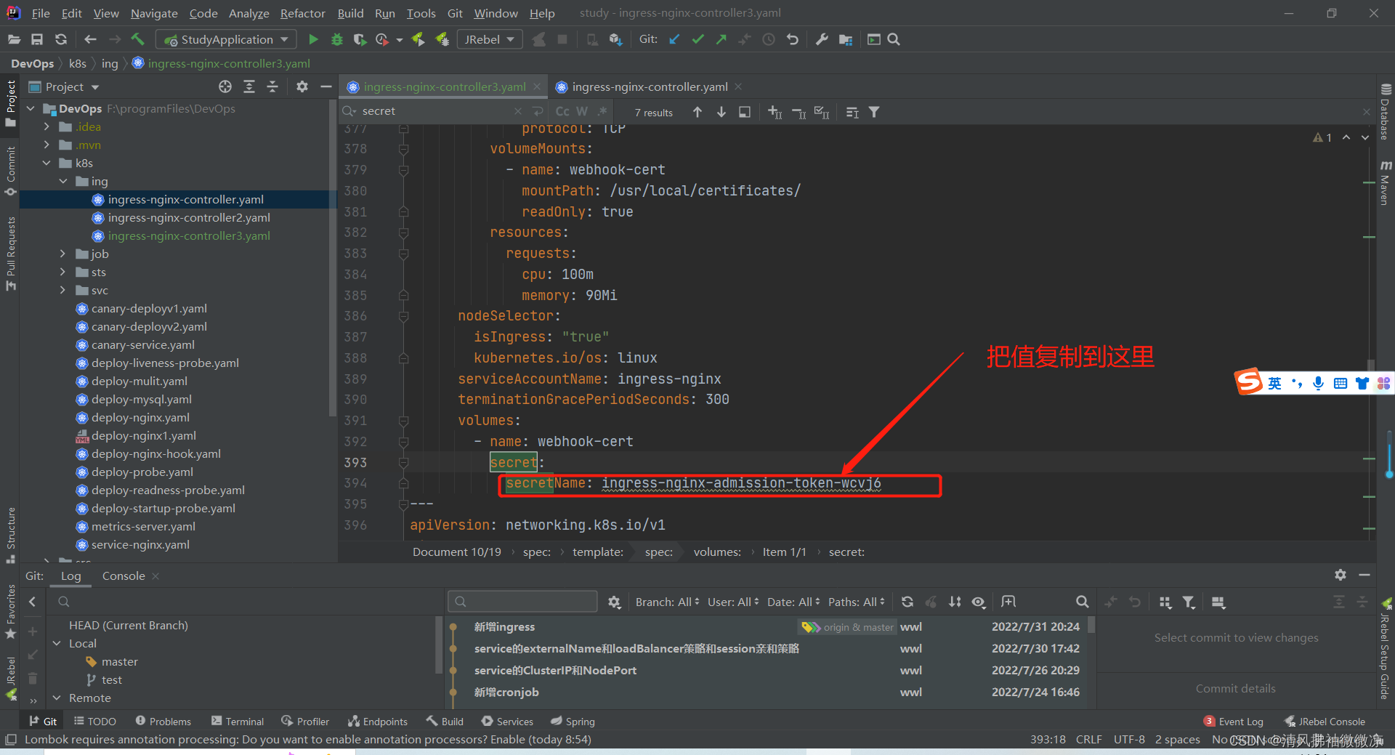Expand all nodes in Project panel

249,86
